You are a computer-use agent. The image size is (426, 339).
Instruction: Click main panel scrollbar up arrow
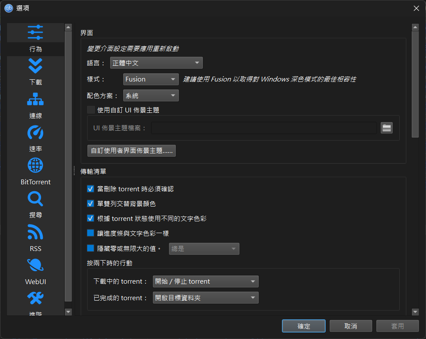point(415,27)
